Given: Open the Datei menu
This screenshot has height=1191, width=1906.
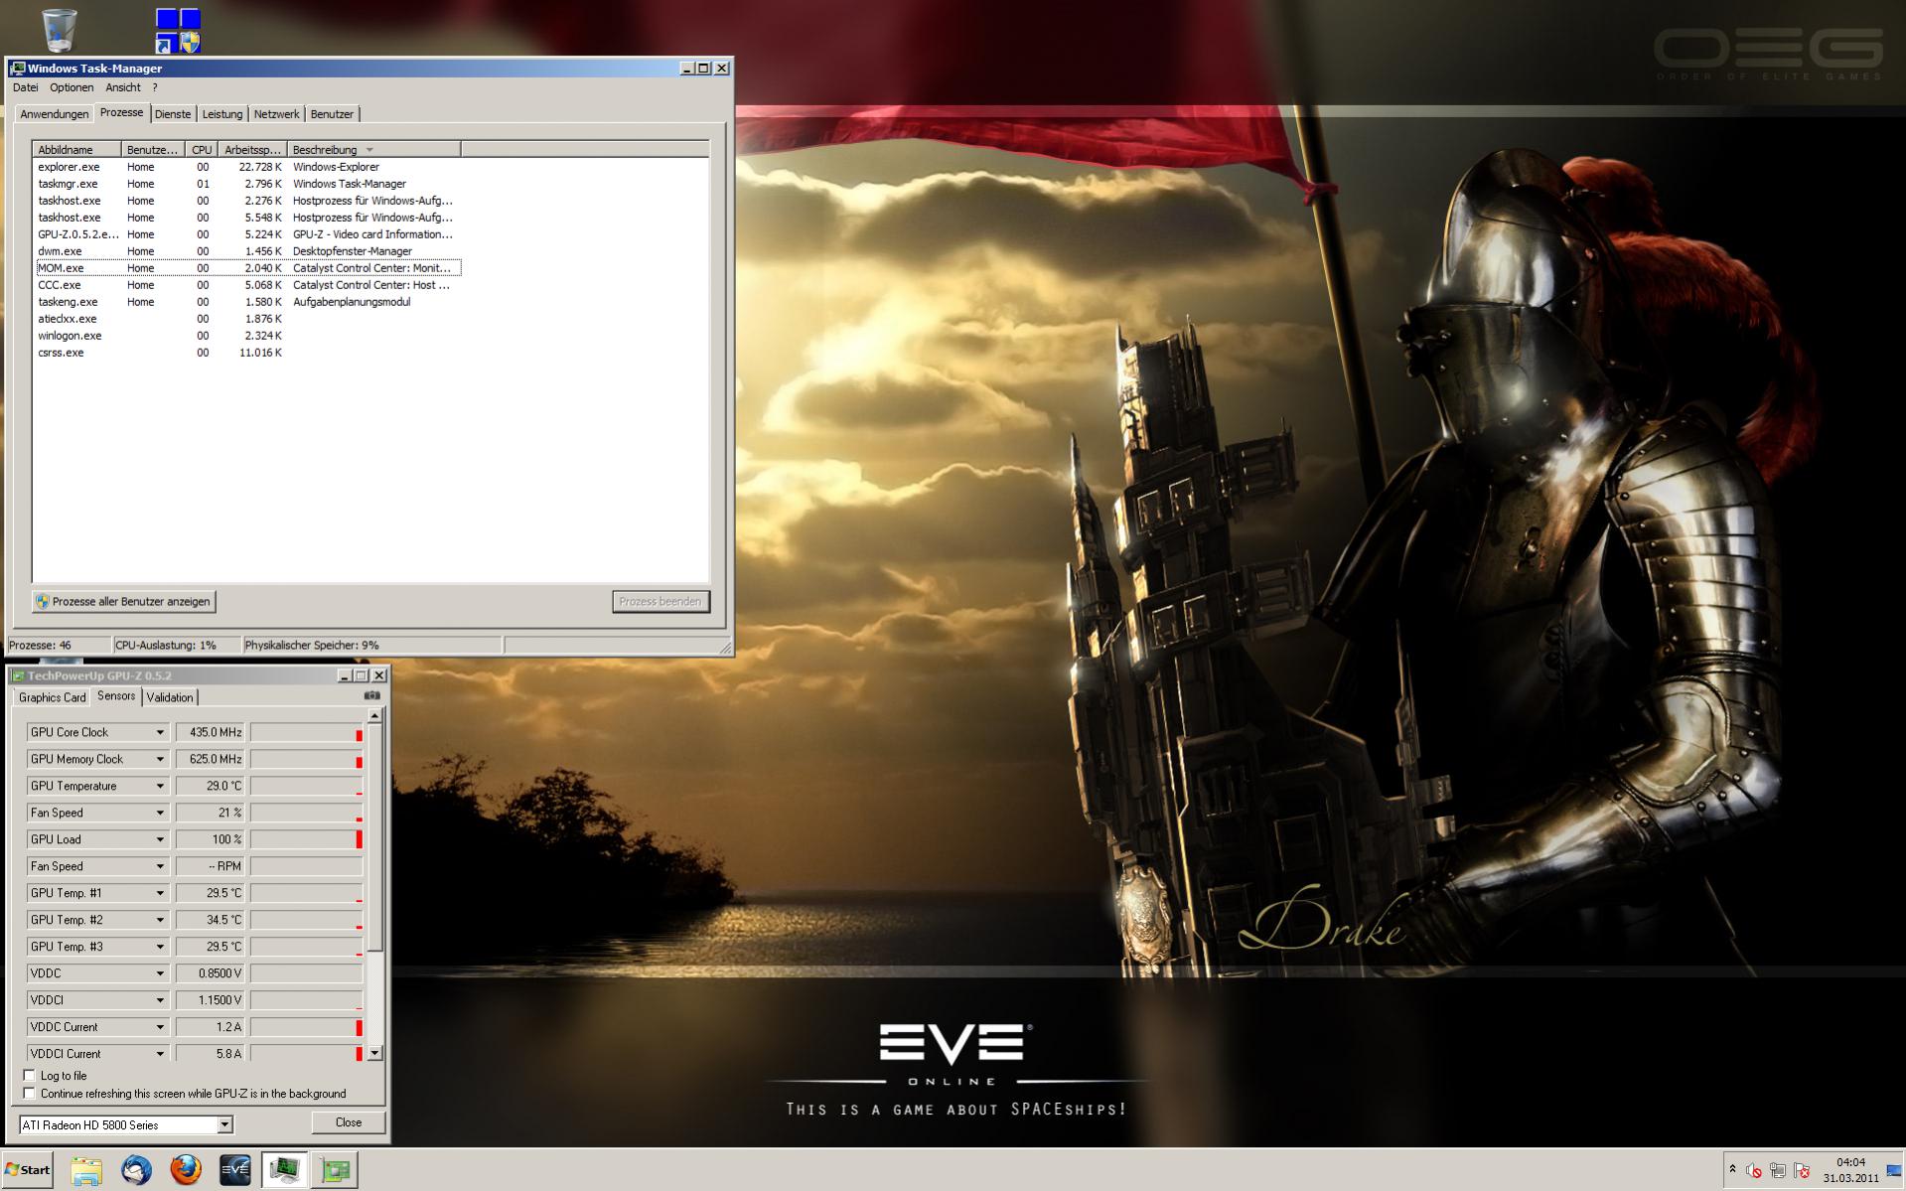Looking at the screenshot, I should pos(25,87).
